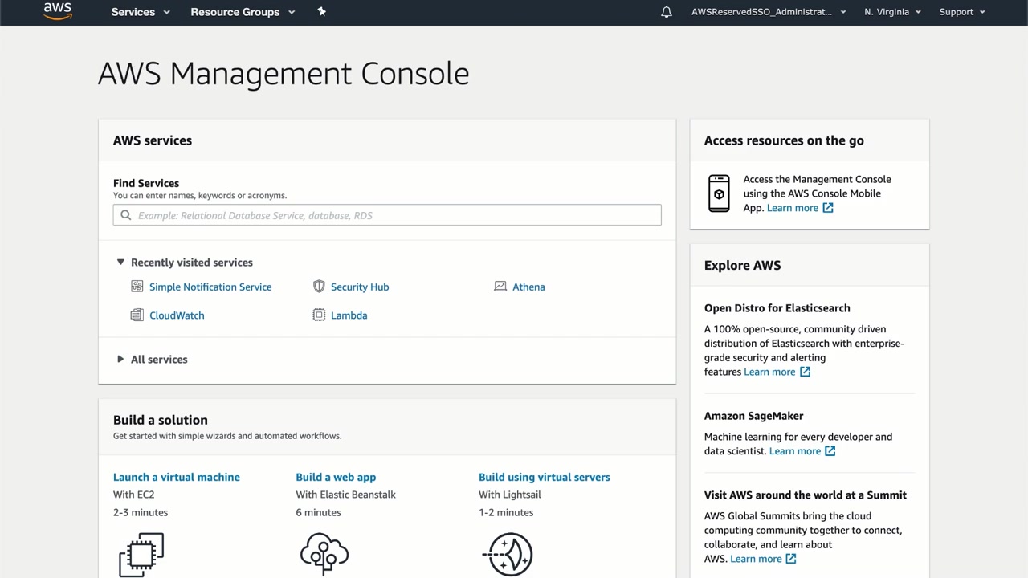The image size is (1028, 578).
Task: Click the Simple Notification Service icon
Action: click(x=137, y=287)
